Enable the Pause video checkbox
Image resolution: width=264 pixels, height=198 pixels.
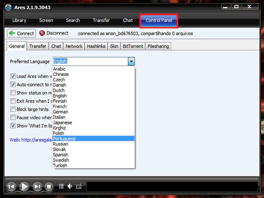tap(13, 117)
